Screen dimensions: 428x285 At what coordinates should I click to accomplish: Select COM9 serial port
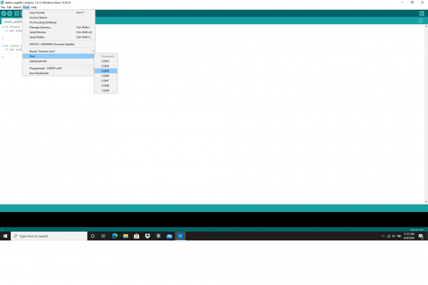[106, 91]
